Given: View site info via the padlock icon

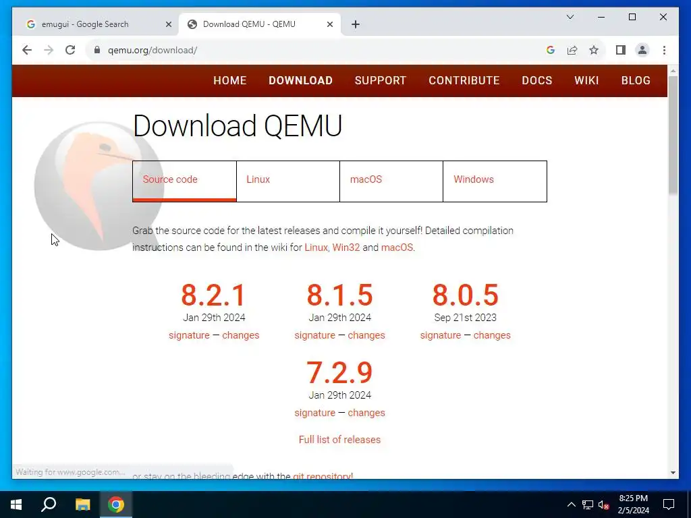Looking at the screenshot, I should tap(97, 50).
